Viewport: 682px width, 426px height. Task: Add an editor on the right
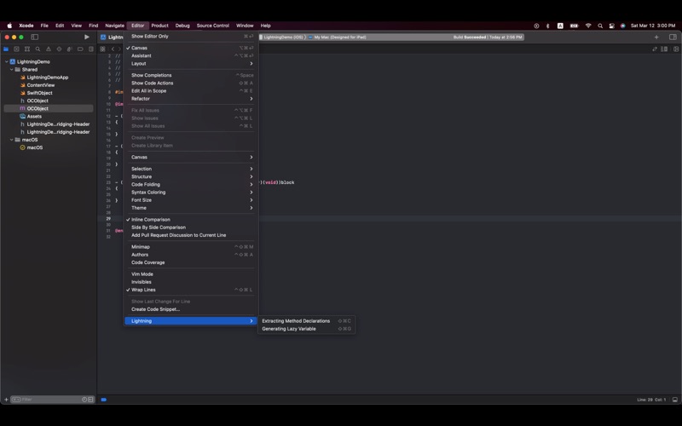tap(676, 49)
